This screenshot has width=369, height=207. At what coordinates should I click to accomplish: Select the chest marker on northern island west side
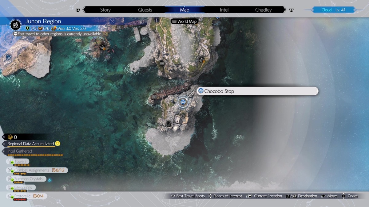coord(162,63)
